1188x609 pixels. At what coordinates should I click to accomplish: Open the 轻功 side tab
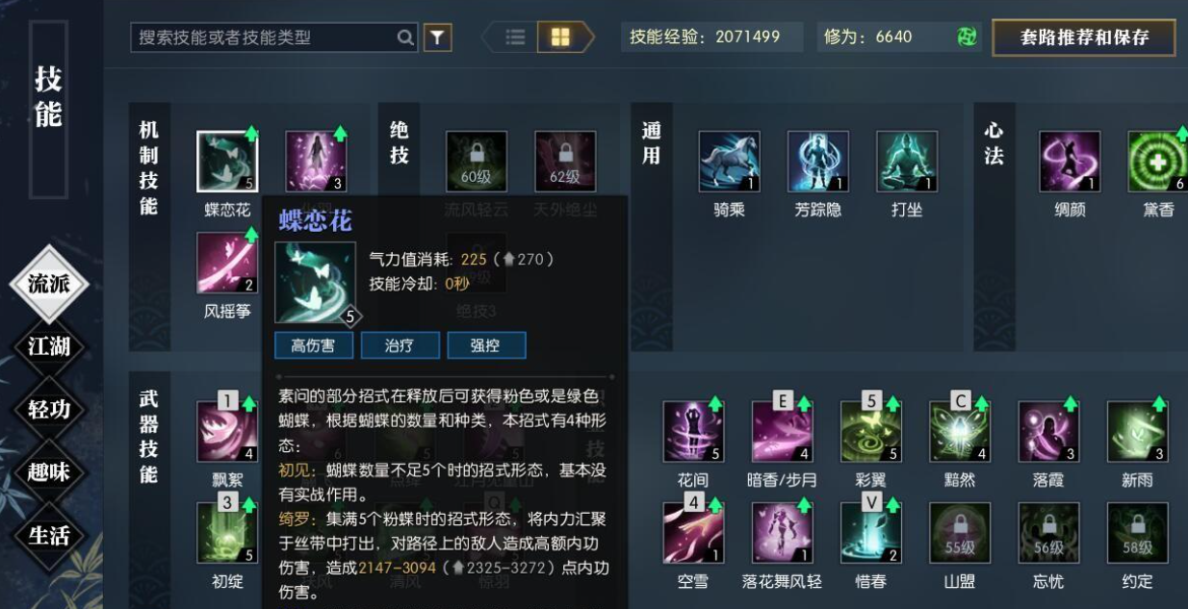tap(48, 409)
